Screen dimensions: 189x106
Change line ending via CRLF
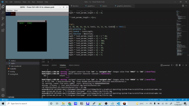pos(175,100)
